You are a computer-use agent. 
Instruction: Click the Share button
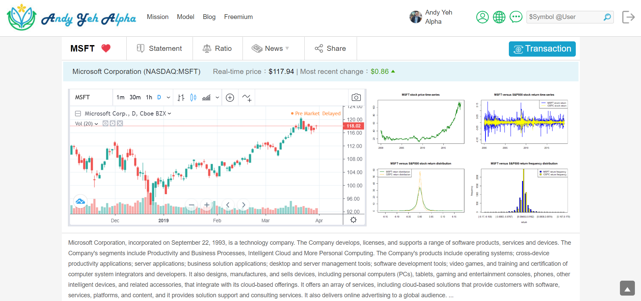330,48
